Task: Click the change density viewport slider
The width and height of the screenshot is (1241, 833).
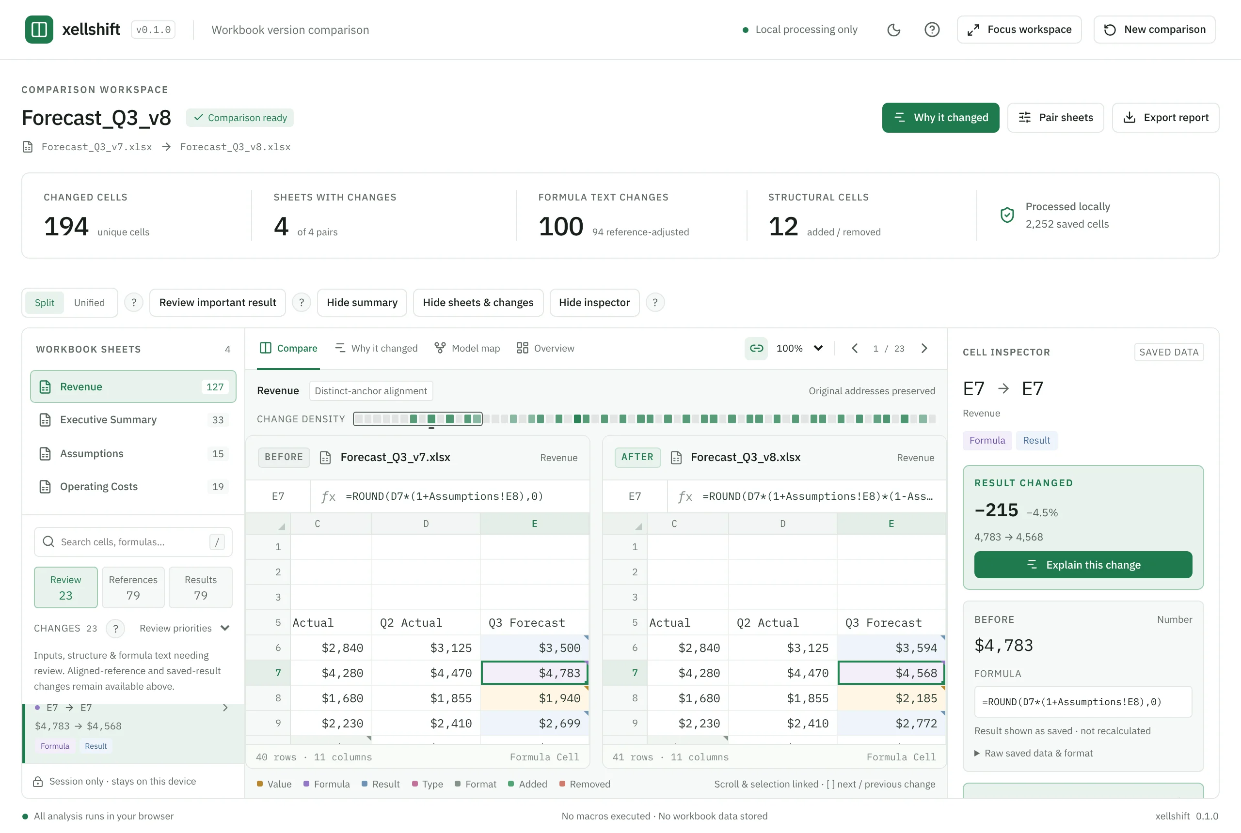Action: 418,419
